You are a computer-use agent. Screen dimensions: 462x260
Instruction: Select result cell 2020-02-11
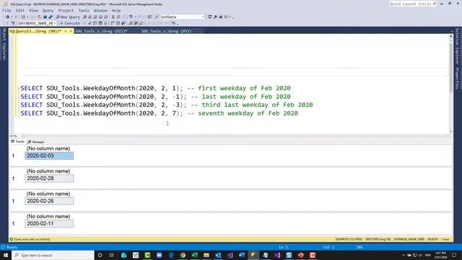[x=49, y=223]
